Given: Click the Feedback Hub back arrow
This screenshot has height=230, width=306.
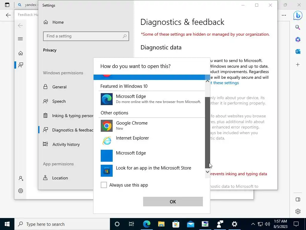Looking at the screenshot, I should click(x=20, y=25).
